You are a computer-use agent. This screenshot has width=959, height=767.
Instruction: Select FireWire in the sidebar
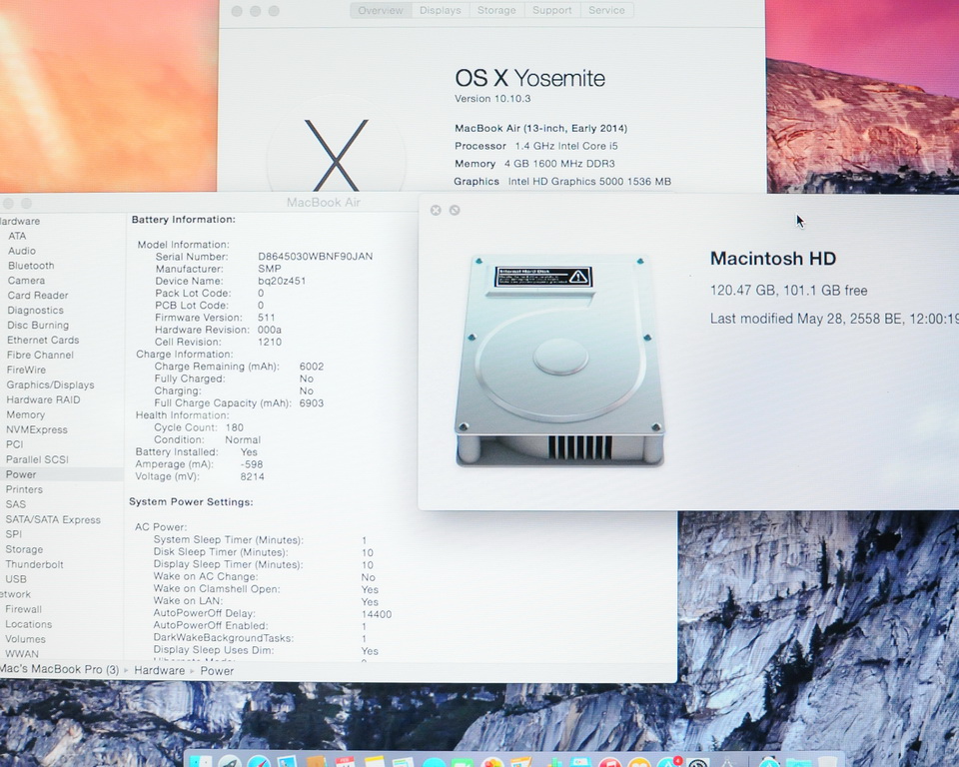coord(26,371)
